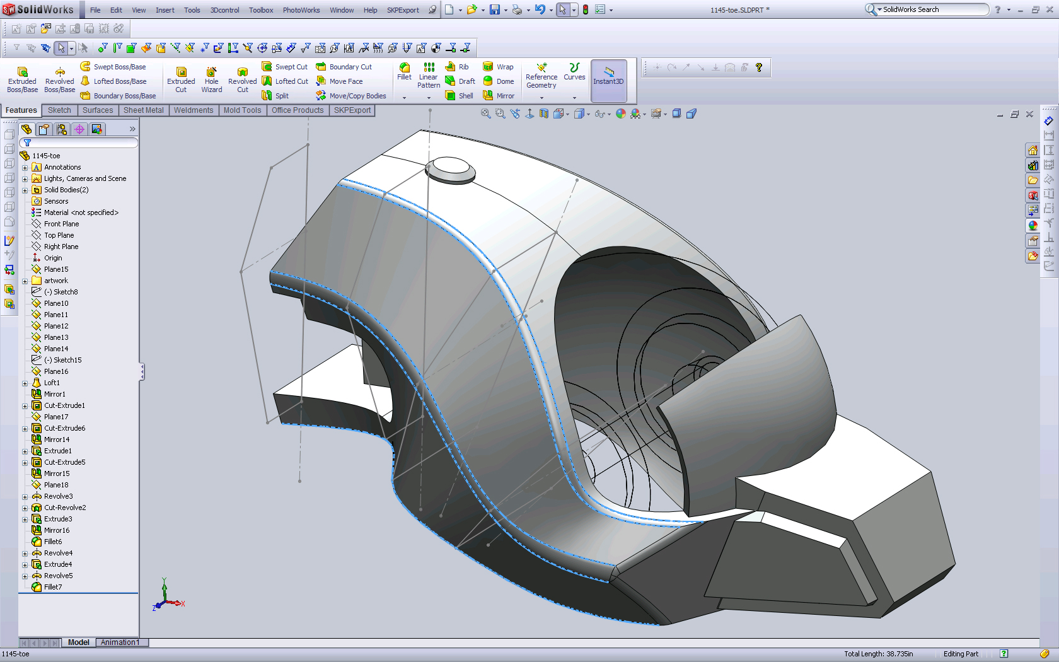1059x662 pixels.
Task: Open the Curves dropdown arrow
Action: (x=574, y=98)
